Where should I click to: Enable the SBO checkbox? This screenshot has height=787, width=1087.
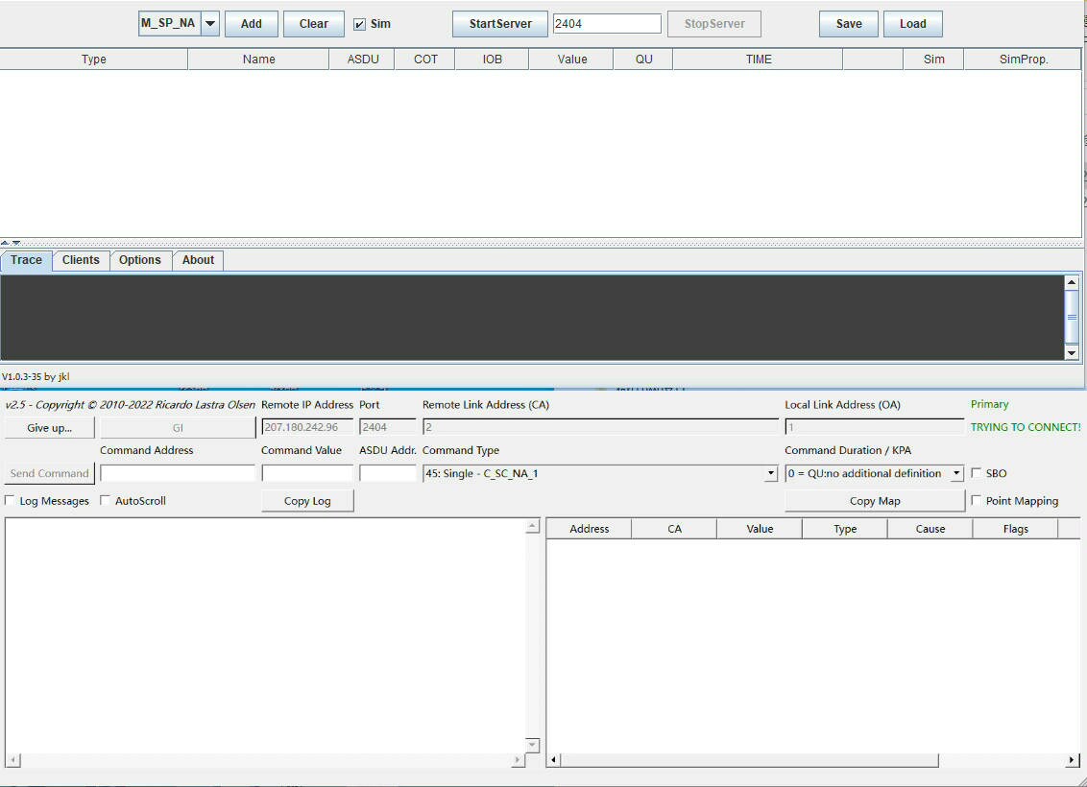tap(977, 473)
